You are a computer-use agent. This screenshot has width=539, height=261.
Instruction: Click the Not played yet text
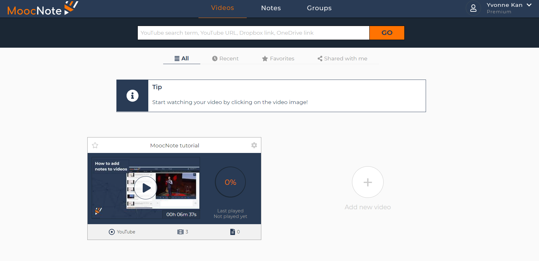point(230,216)
